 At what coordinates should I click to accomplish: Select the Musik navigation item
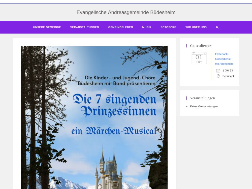147,27
